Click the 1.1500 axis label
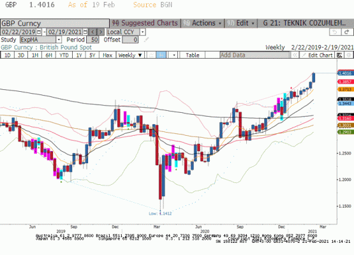 pos(346,206)
